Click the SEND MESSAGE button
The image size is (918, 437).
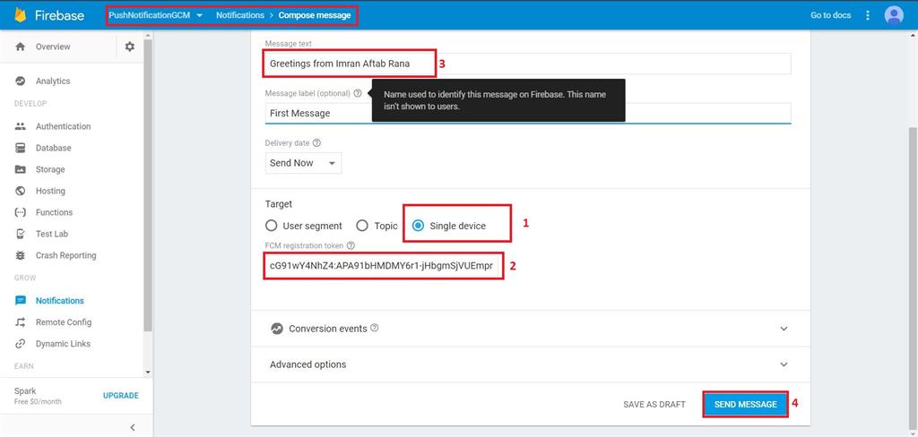tap(745, 404)
